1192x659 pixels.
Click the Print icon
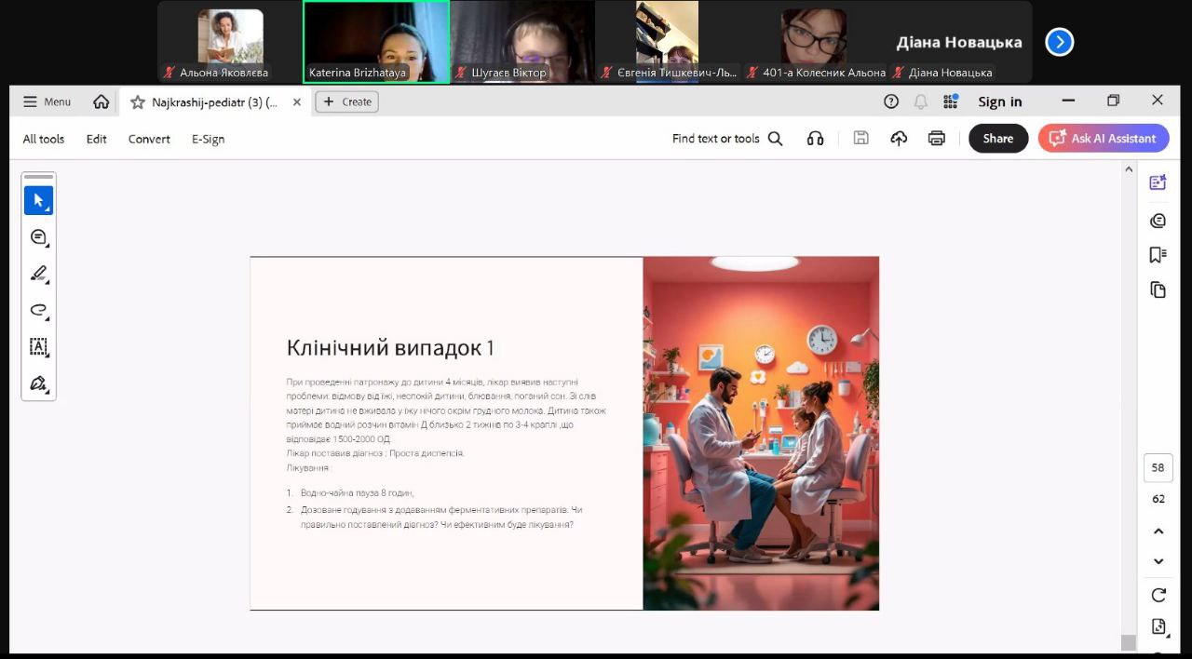coord(936,139)
